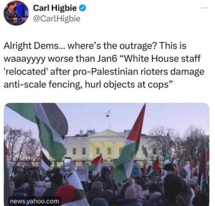Image resolution: width=215 pixels, height=206 pixels.
Task: Click the raised smartphone in the crowd
Action: pos(67,164)
